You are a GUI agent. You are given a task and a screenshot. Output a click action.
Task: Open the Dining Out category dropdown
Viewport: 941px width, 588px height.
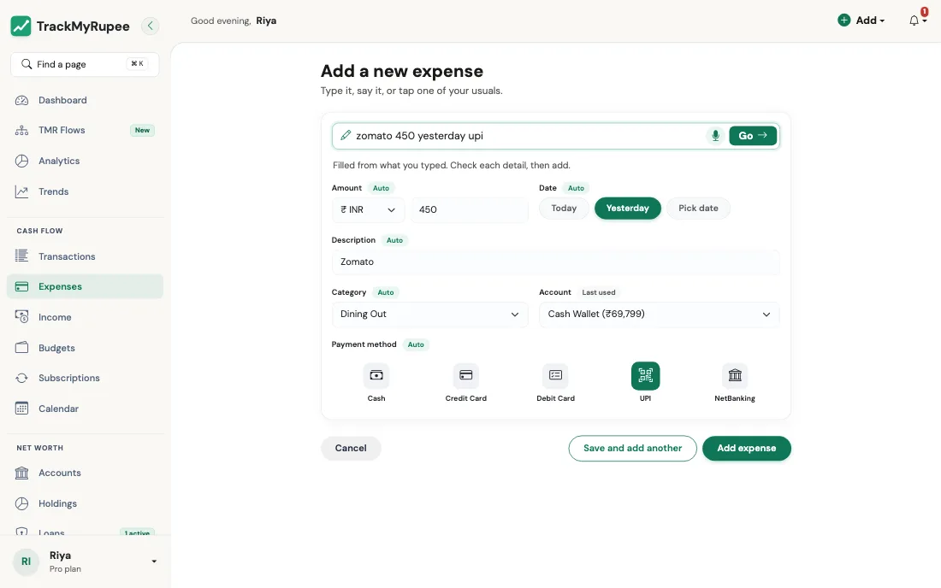pyautogui.click(x=429, y=314)
